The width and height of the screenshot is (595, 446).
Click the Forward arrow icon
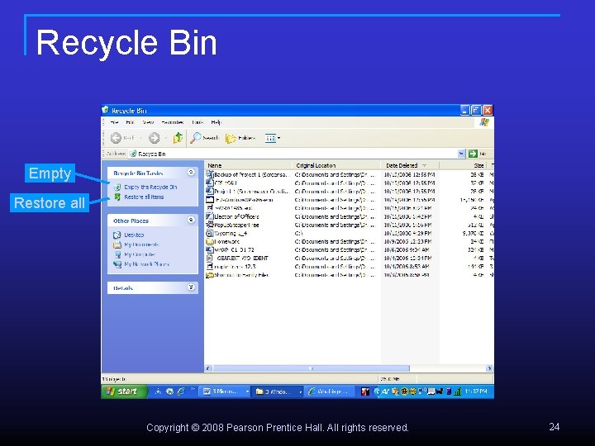tap(154, 138)
